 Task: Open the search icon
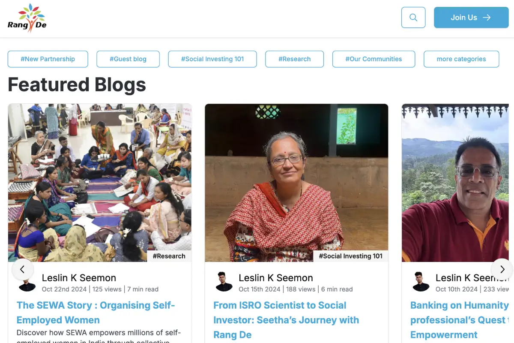click(412, 17)
